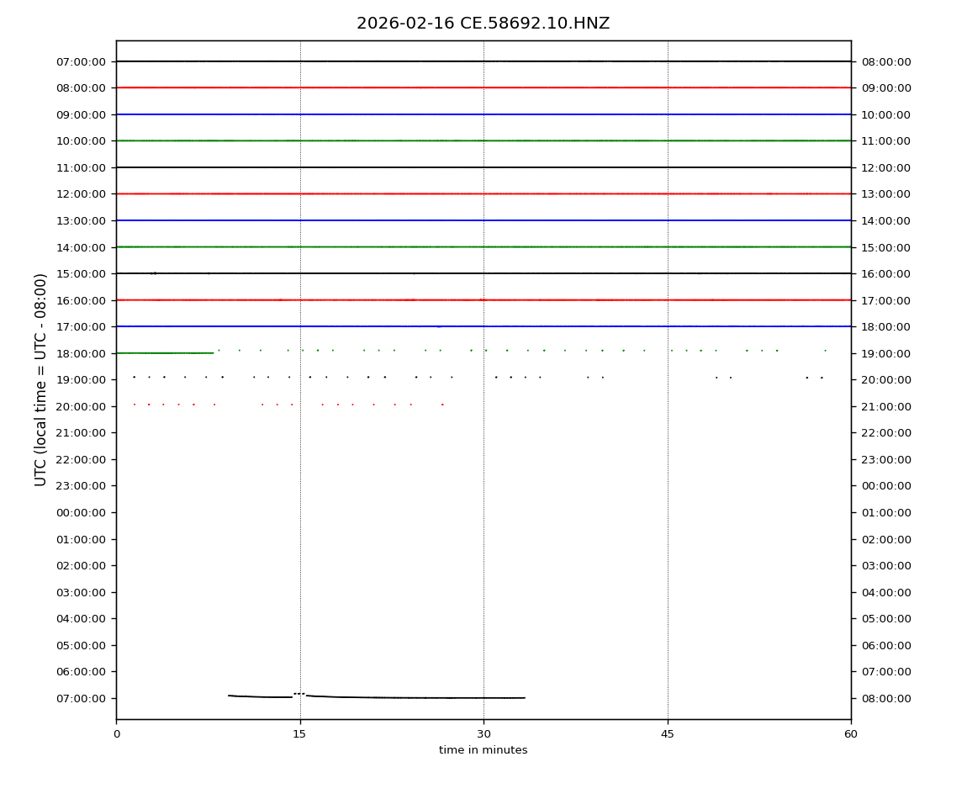Click the rotated UTC local time y-axis label
Viewport: 967px width, 799px height.
[41, 379]
